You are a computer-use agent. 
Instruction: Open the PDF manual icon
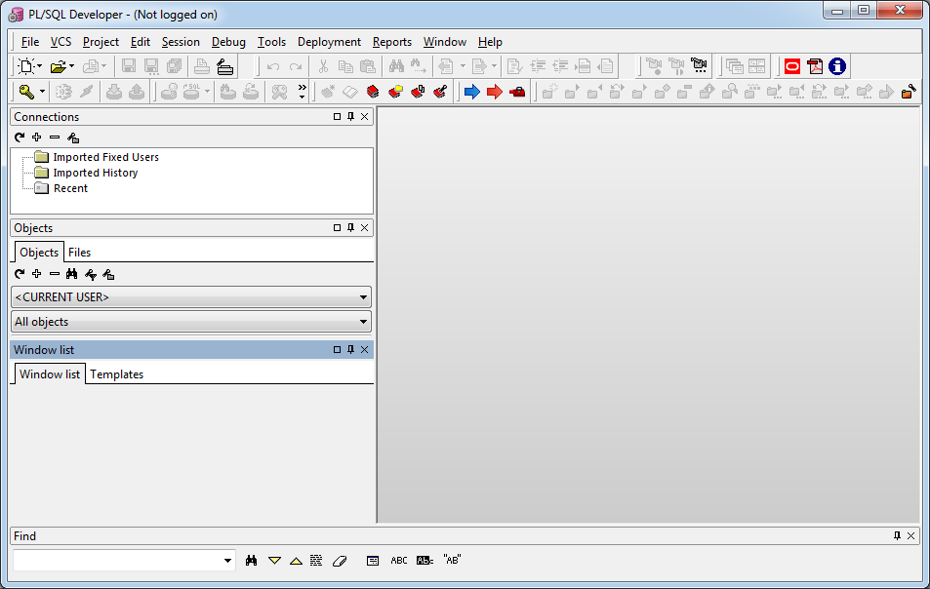815,66
